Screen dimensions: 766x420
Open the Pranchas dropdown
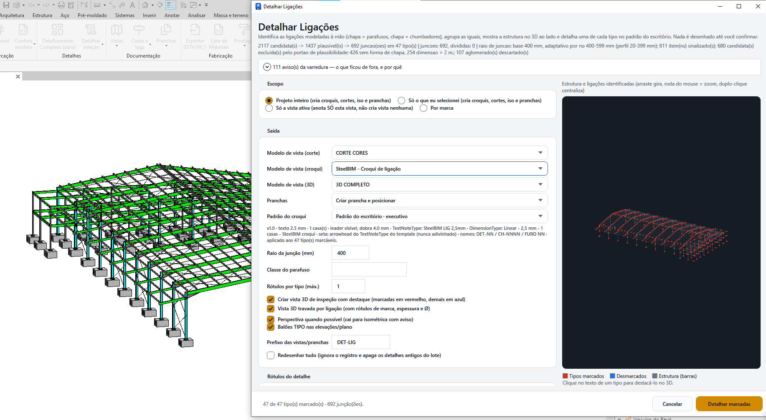[439, 200]
